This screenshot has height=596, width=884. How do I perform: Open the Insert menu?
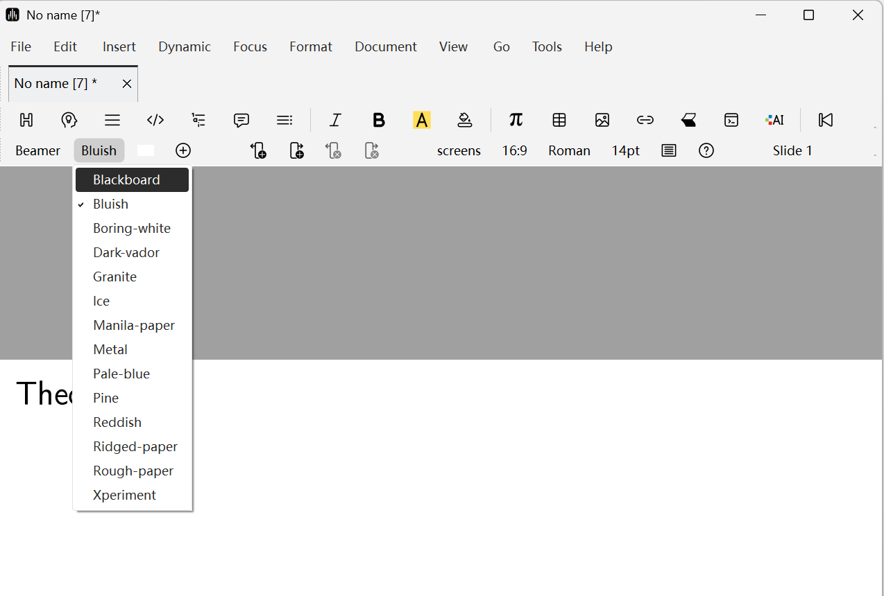pos(119,46)
